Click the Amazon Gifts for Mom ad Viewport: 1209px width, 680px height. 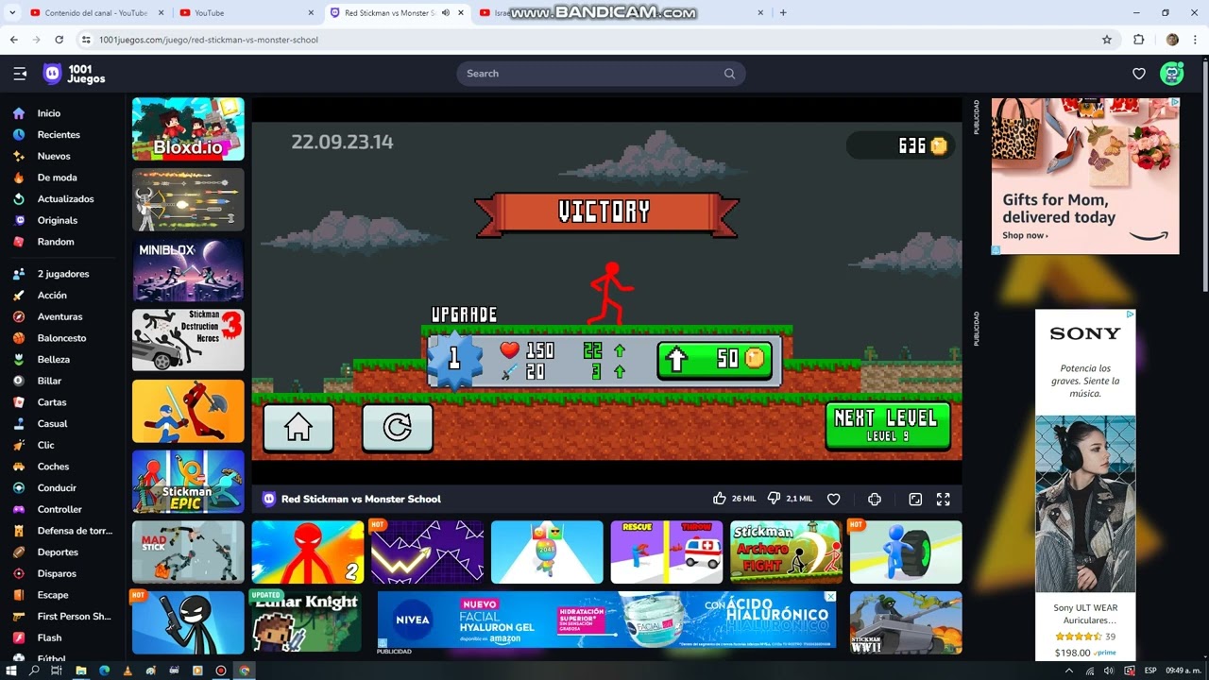point(1085,176)
